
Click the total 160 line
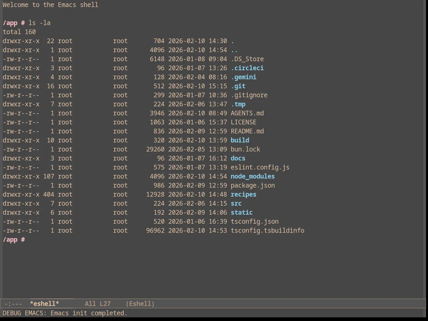tap(19, 32)
